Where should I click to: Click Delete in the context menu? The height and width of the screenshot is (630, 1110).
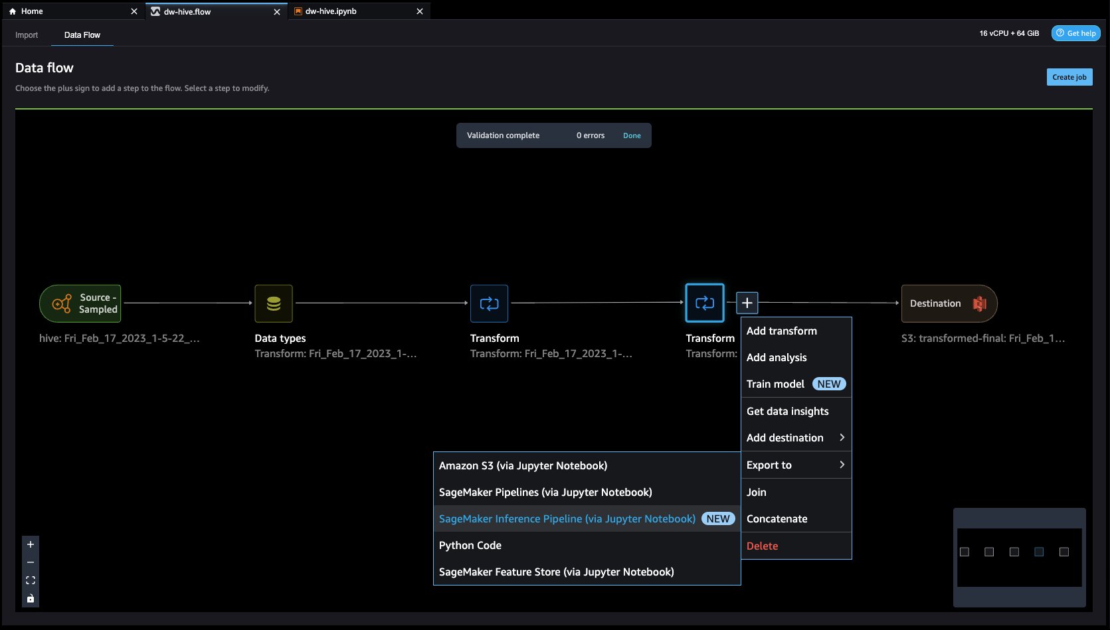pos(796,546)
